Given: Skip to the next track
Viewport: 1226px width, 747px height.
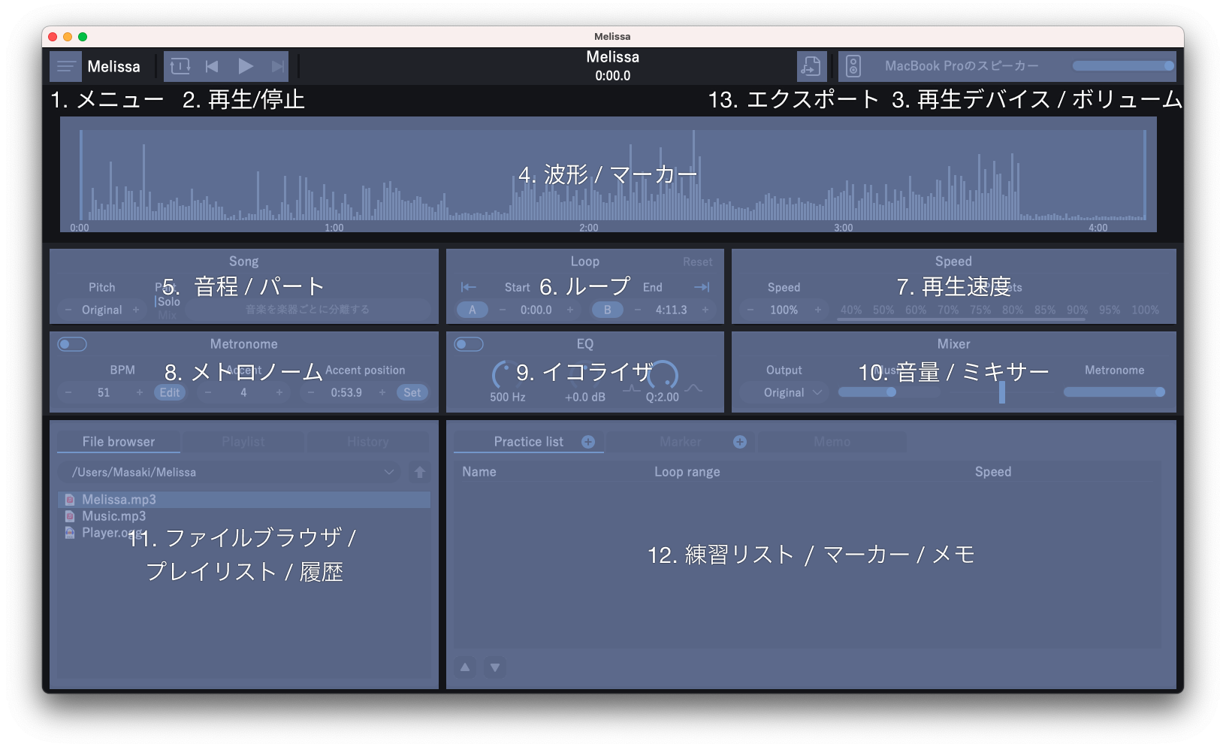Looking at the screenshot, I should (x=278, y=66).
